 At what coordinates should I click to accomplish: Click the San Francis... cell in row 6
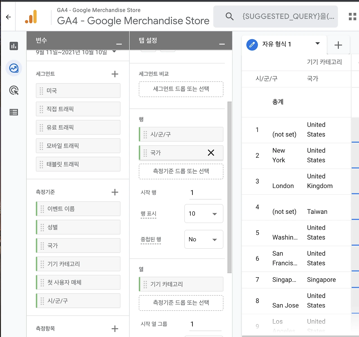[x=285, y=258]
